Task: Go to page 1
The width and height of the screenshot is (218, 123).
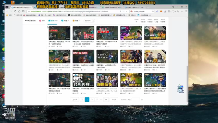Action: click(x=82, y=99)
